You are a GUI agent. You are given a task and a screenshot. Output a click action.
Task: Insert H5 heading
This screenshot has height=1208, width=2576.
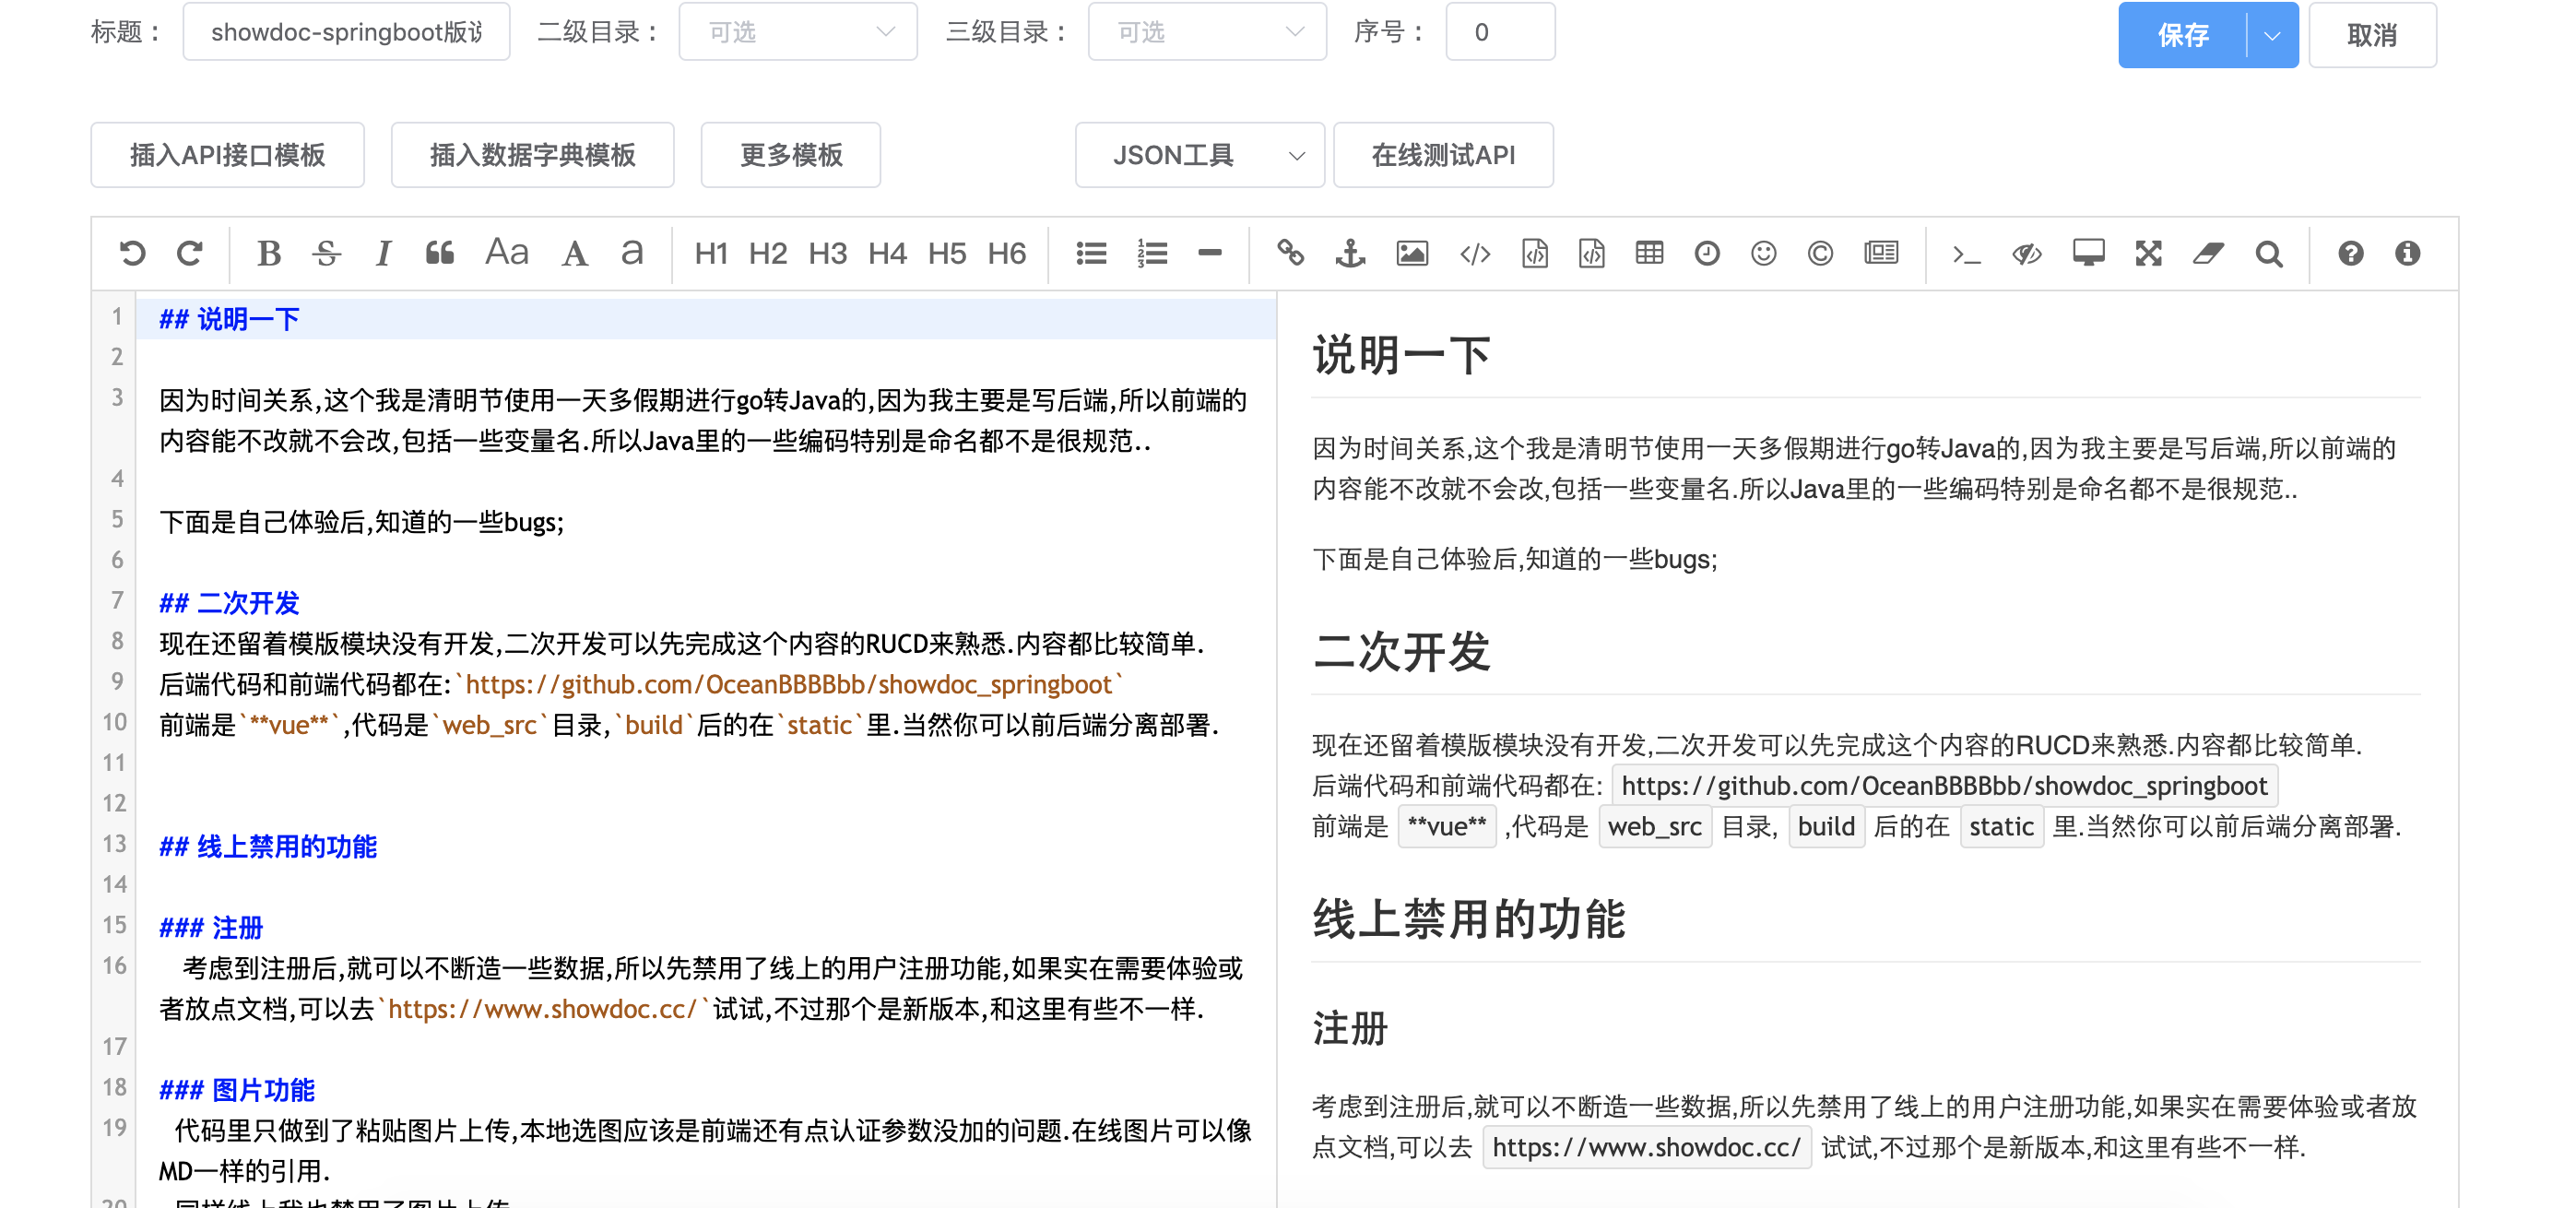click(947, 253)
